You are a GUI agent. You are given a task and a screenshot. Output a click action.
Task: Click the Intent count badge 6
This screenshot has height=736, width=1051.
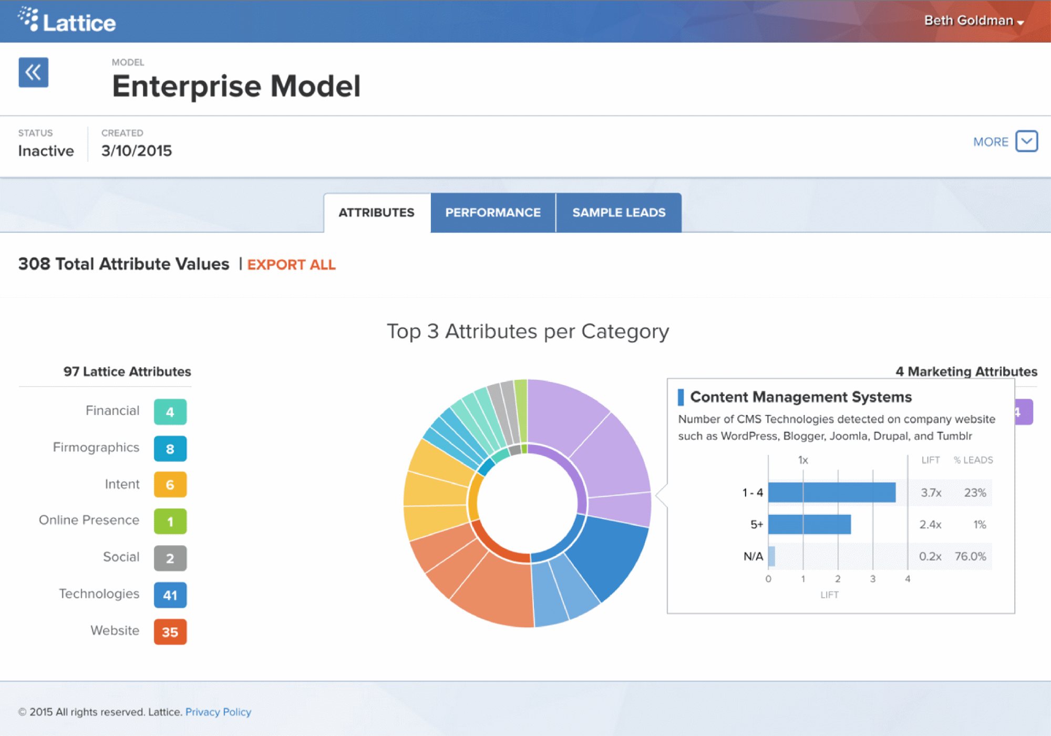[170, 484]
